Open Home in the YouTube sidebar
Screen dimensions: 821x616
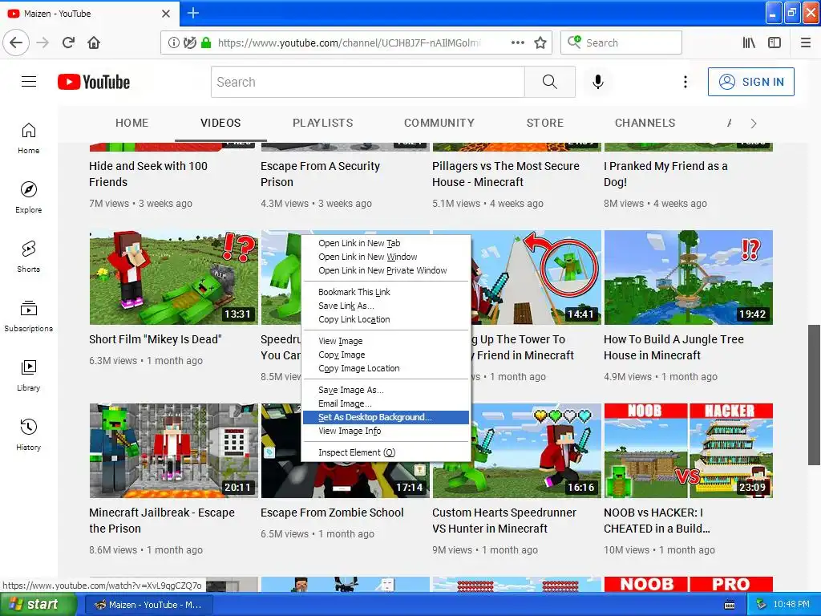pos(29,138)
